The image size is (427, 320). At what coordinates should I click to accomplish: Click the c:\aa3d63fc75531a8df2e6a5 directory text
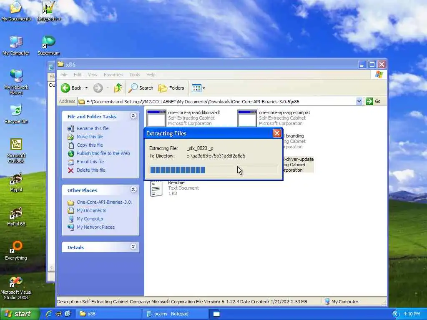[x=216, y=156]
